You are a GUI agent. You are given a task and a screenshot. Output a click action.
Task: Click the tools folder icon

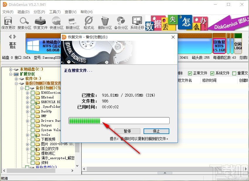click(x=37, y=135)
